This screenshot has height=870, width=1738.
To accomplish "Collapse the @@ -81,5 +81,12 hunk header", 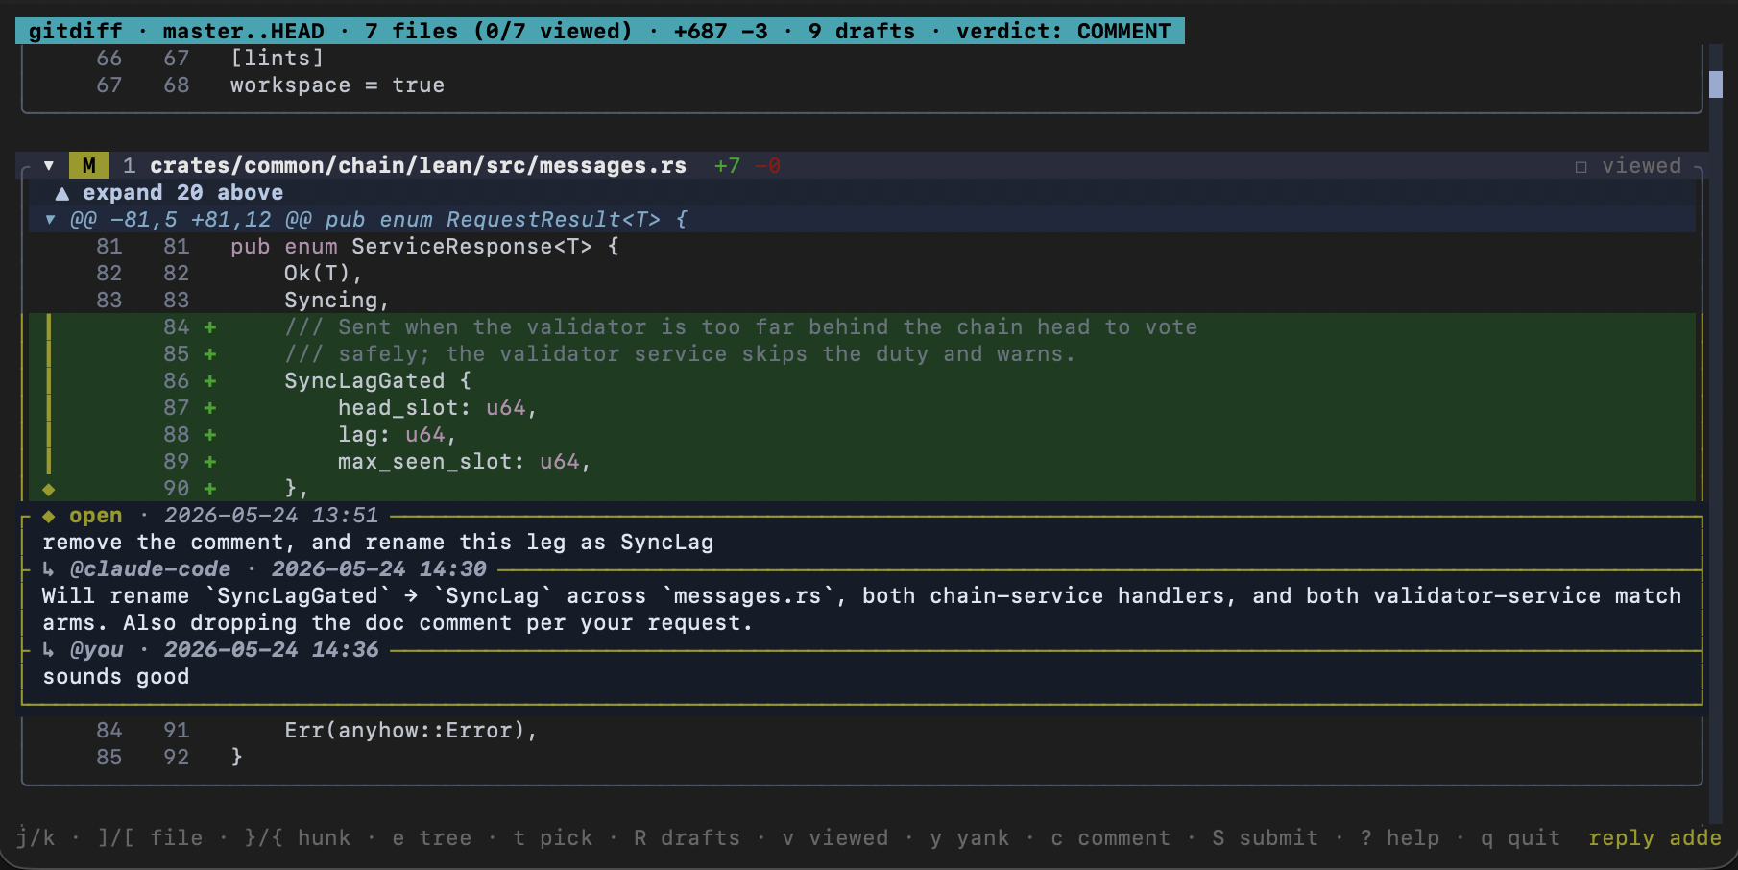I will [50, 220].
